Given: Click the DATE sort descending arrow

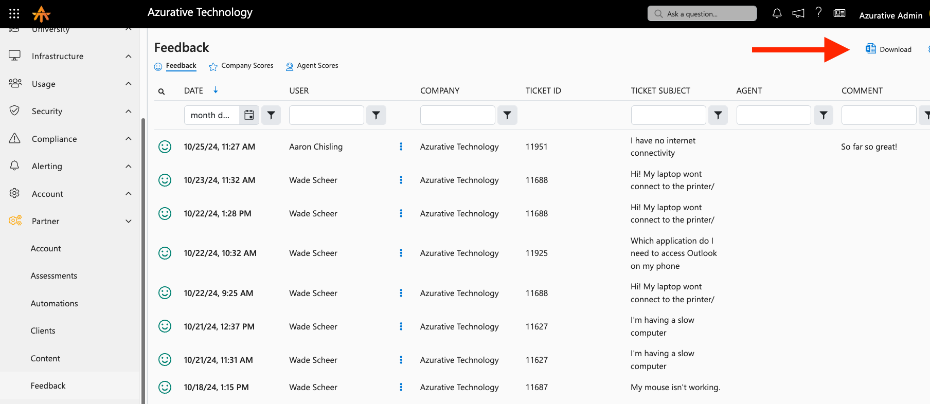Looking at the screenshot, I should (216, 90).
